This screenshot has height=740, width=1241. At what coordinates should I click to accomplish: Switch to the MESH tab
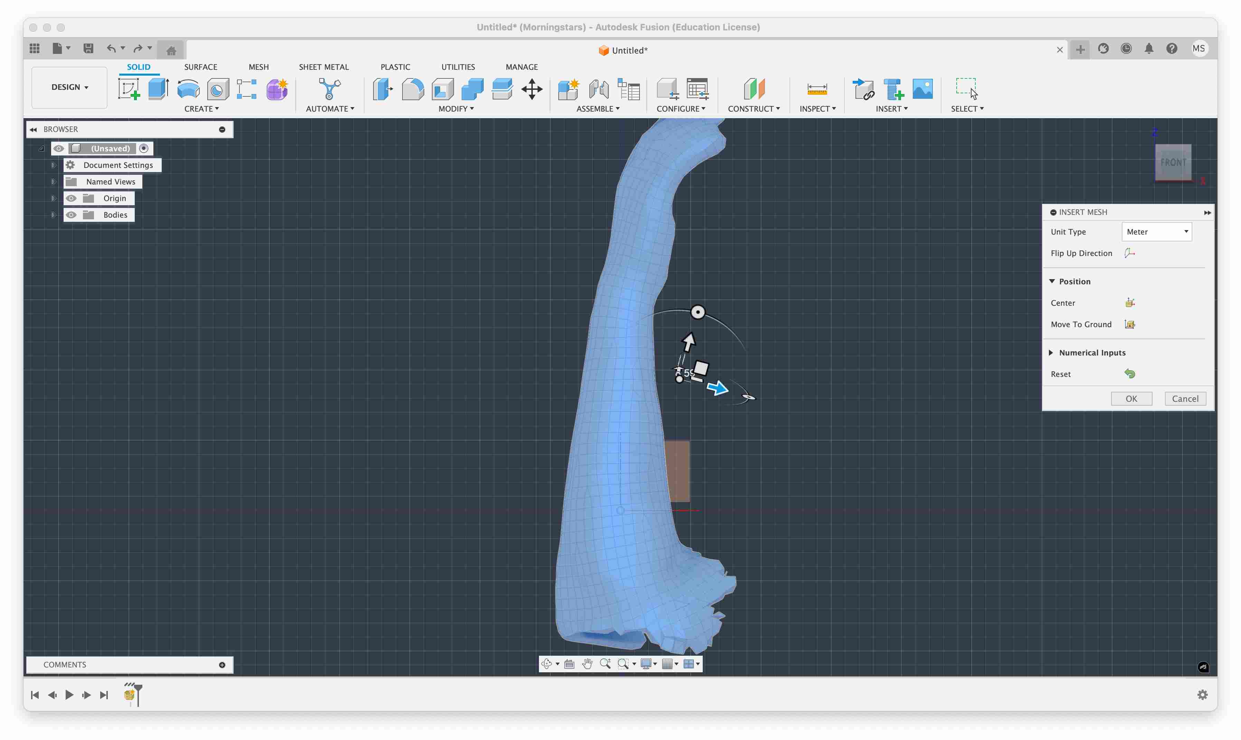[258, 67]
